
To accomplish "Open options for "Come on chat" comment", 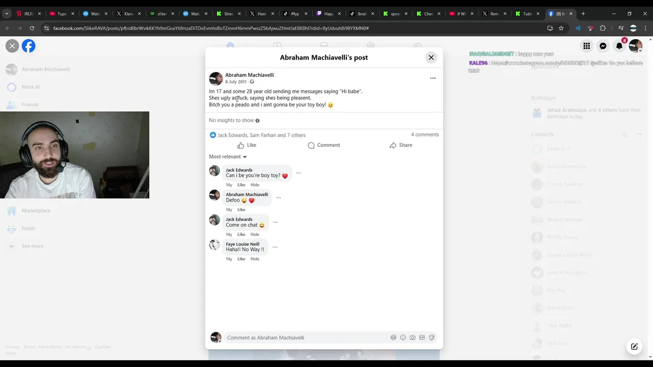I will click(275, 222).
